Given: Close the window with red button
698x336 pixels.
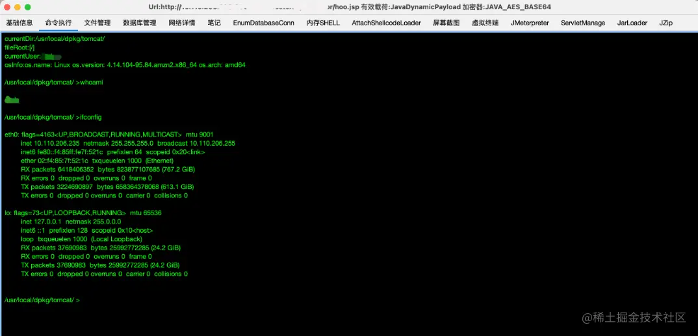Looking at the screenshot, I should (8, 7).
